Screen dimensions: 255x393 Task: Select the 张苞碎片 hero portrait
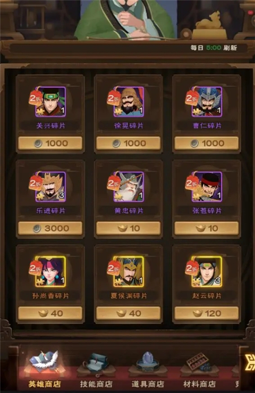[x=207, y=187]
